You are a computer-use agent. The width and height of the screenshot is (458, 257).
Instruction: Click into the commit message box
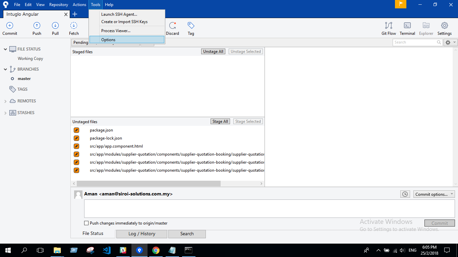(269, 209)
